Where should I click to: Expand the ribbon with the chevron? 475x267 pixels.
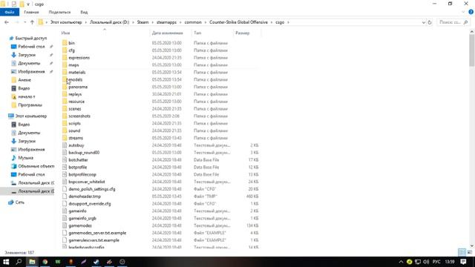point(463,12)
